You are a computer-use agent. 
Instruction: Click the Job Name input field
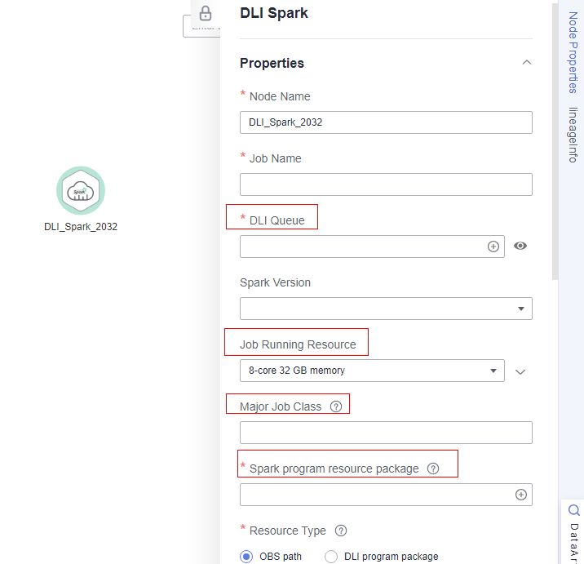point(386,184)
